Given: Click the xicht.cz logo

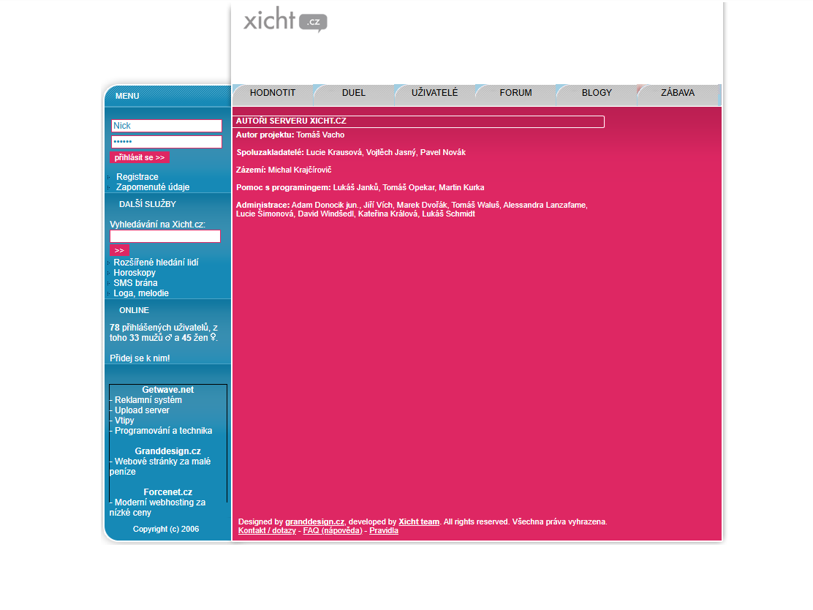Looking at the screenshot, I should coord(285,20).
